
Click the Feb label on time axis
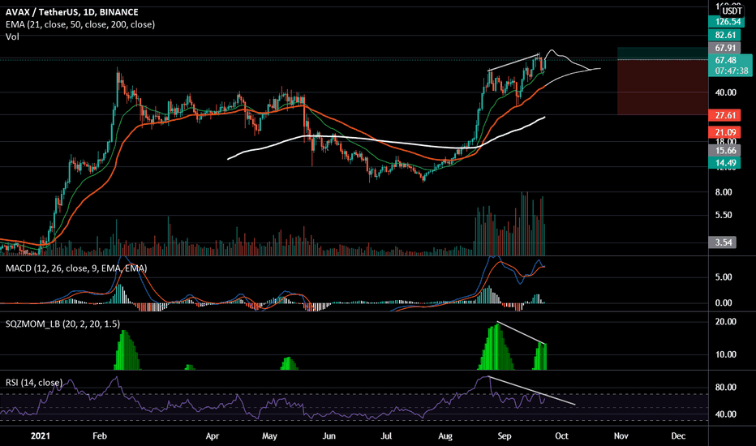pyautogui.click(x=99, y=436)
